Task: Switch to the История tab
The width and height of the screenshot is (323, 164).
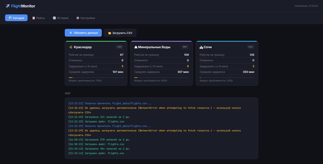Action: click(x=61, y=18)
